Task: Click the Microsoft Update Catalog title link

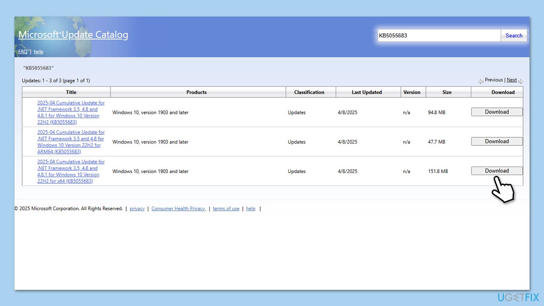Action: click(x=73, y=35)
